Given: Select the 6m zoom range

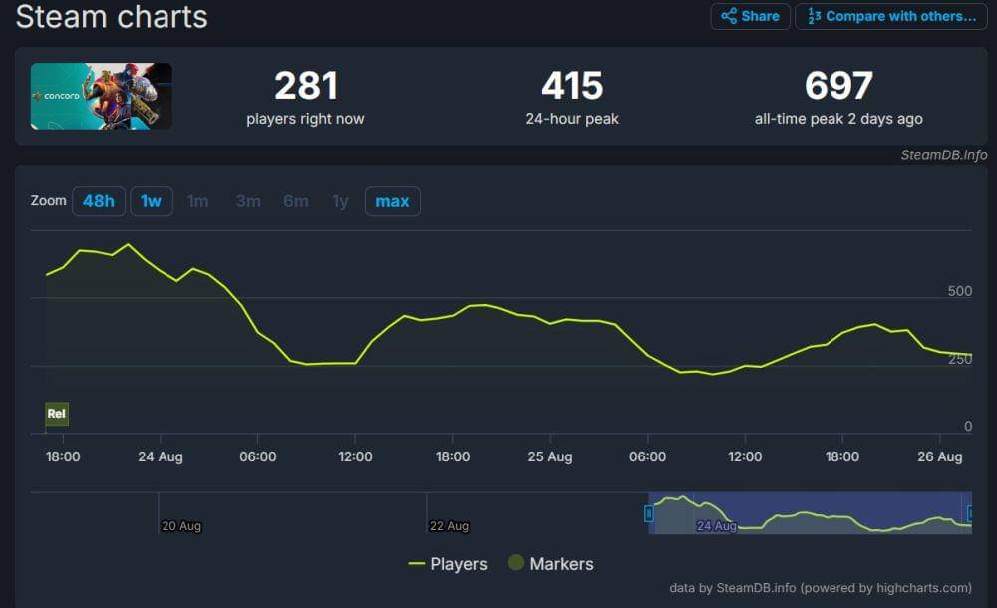Looking at the screenshot, I should (295, 201).
